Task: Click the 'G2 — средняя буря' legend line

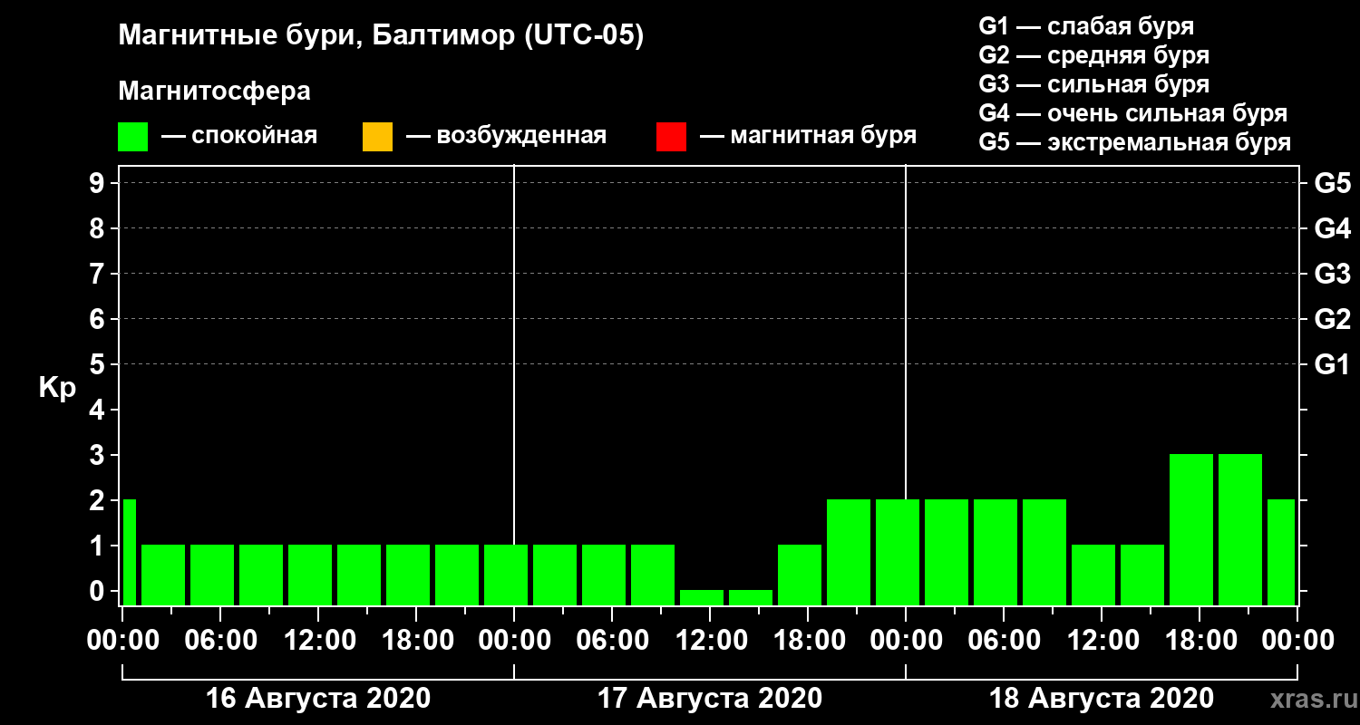Action: click(x=1093, y=54)
